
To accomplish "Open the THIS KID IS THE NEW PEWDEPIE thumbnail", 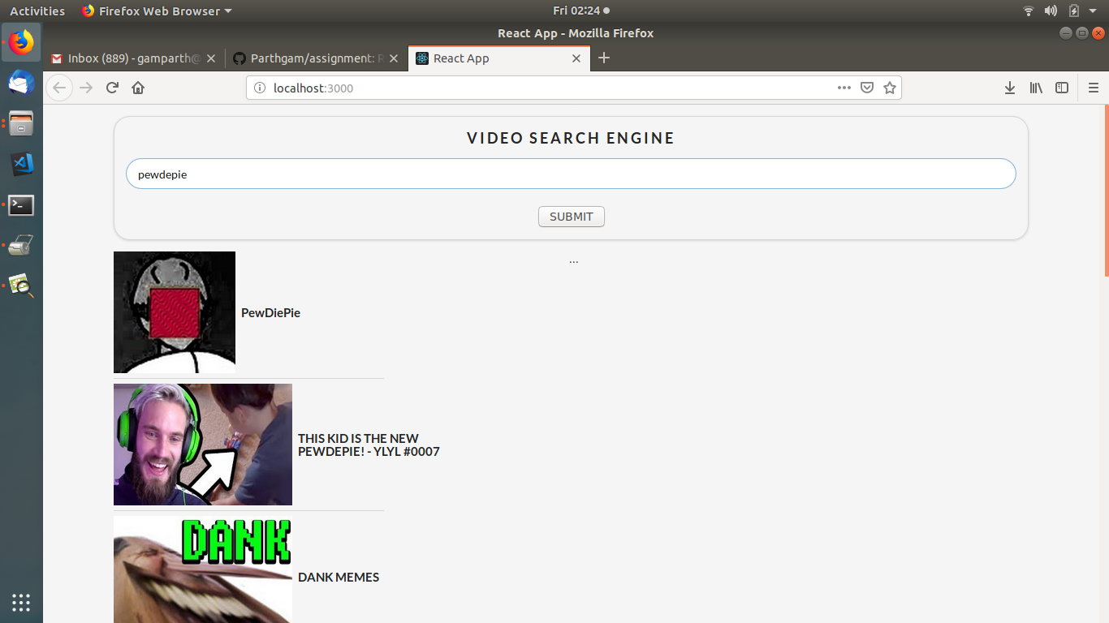I will [x=203, y=445].
